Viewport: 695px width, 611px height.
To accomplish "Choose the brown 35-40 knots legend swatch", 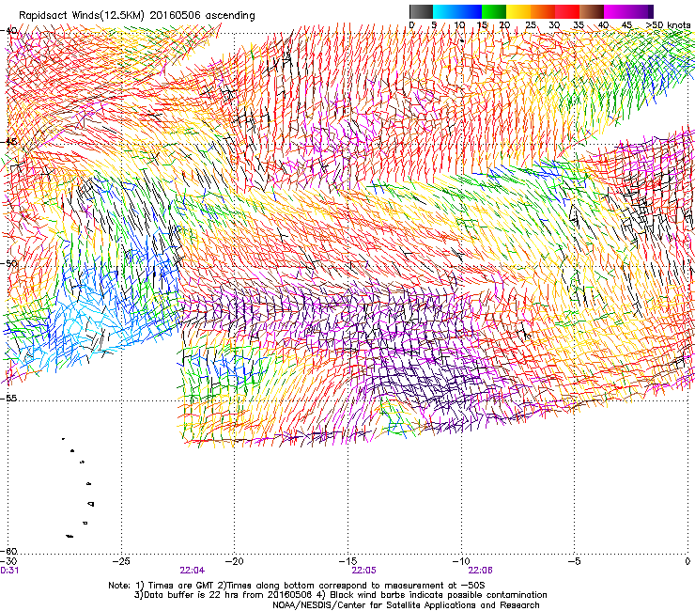I will pos(592,11).
